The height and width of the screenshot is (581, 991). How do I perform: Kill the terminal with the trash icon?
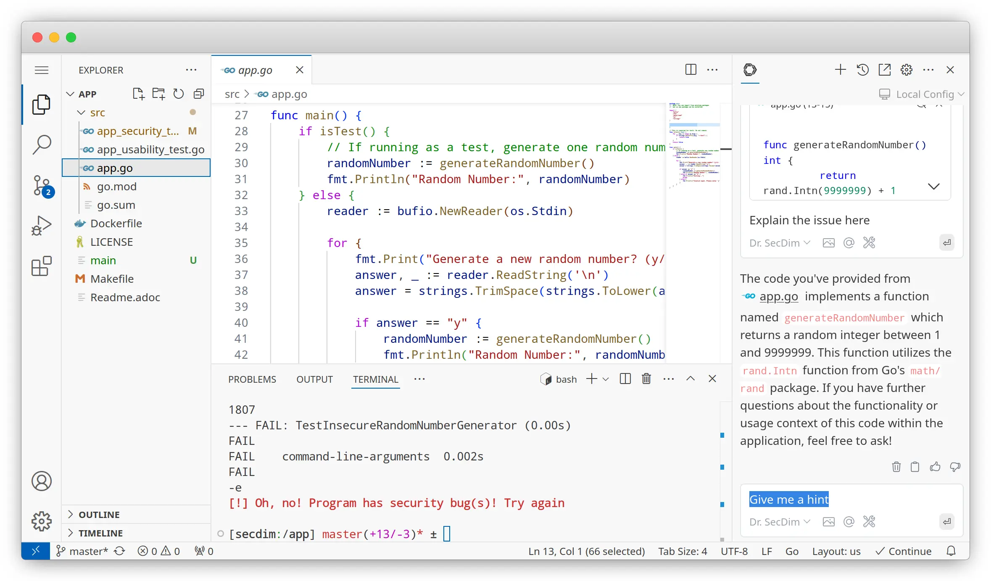646,379
